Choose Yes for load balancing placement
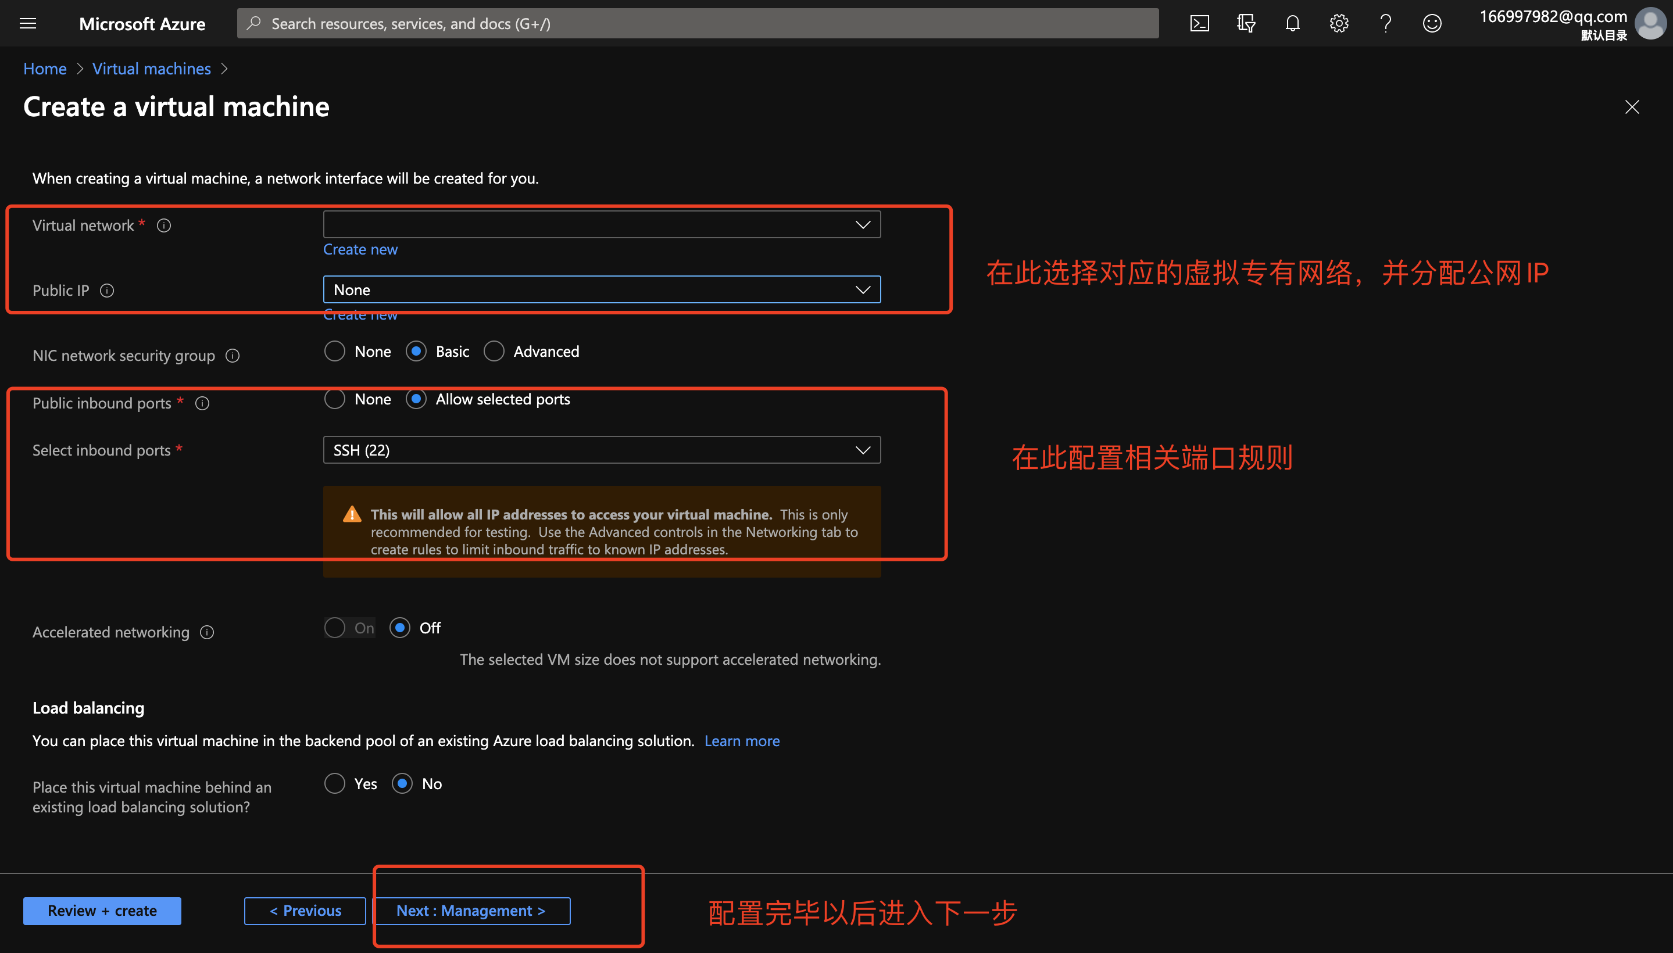Viewport: 1673px width, 953px height. [x=335, y=784]
